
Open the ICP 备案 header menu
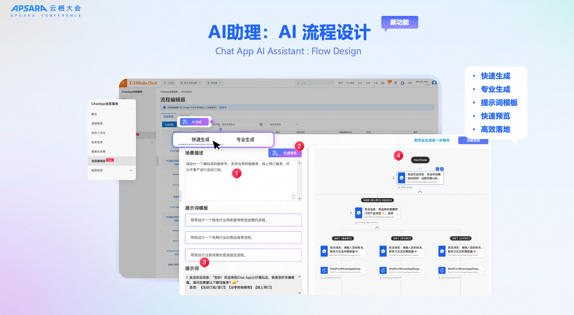tap(350, 83)
